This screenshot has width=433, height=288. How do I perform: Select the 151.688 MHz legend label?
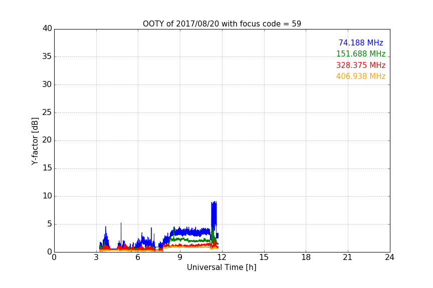click(x=361, y=53)
